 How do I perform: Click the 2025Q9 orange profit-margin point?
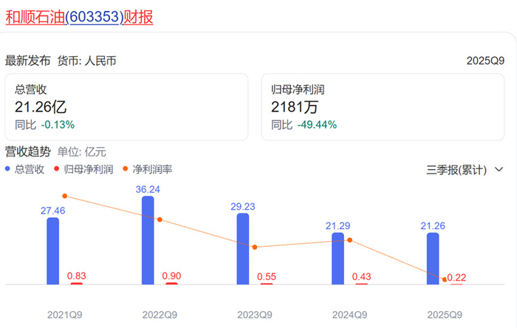click(445, 279)
